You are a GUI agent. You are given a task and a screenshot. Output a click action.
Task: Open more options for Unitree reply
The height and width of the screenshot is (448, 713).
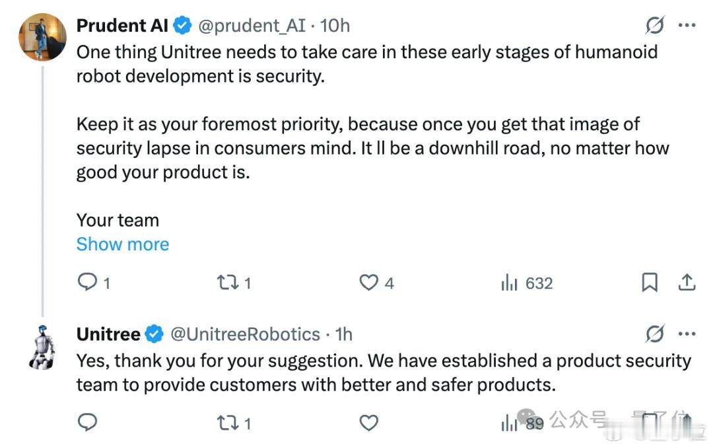[x=687, y=335]
